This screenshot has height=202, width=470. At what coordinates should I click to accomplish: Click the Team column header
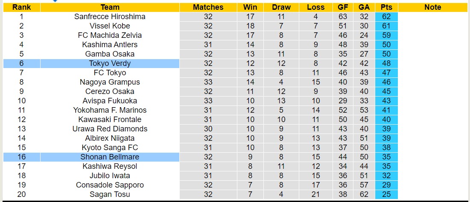110,7
